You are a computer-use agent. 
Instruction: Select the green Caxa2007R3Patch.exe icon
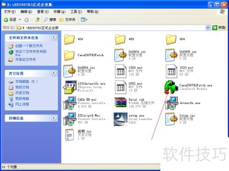click(x=171, y=87)
